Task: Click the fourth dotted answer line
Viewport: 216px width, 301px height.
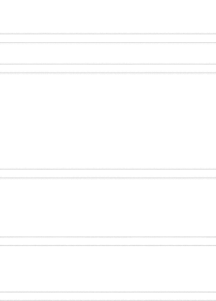Action: point(108,73)
